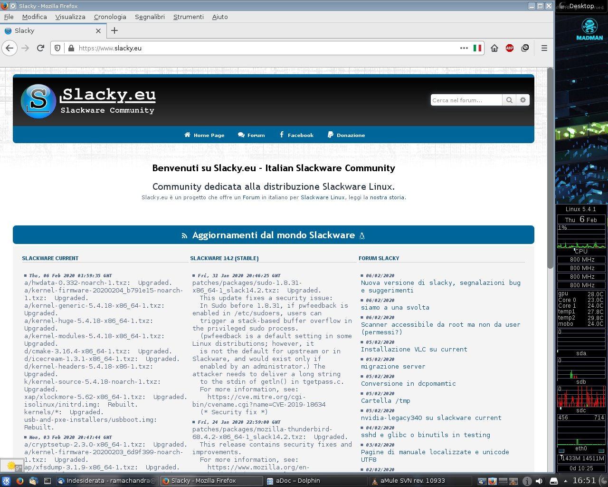Focus the 'Cerca nel forum' search field
This screenshot has width=608, height=487.
[466, 100]
